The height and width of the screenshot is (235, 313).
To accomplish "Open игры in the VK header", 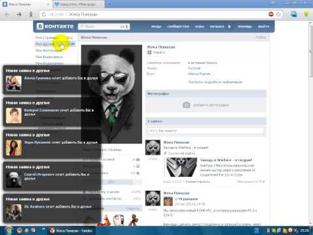I will point(200,27).
